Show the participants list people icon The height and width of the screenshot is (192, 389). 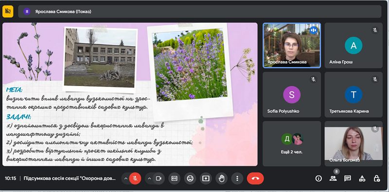(333, 178)
